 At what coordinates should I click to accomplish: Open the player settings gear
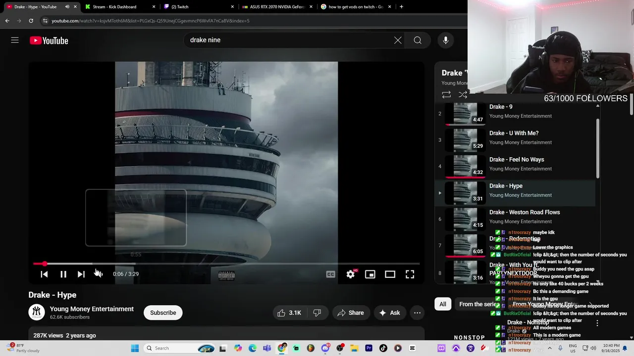351,274
